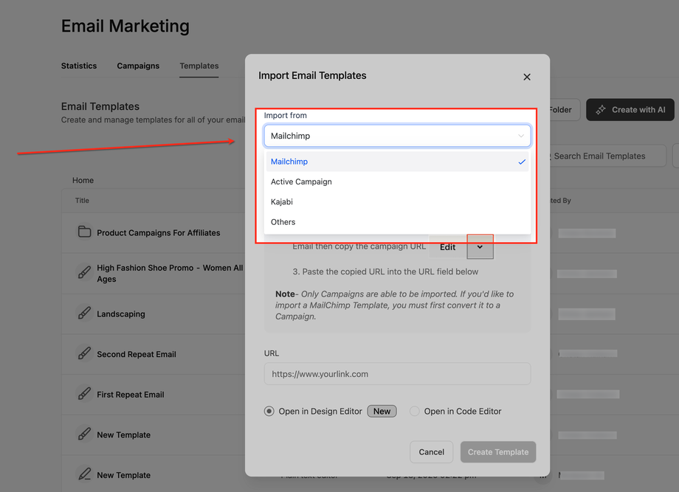679x492 pixels.
Task: Pick the Others import option
Action: (283, 222)
